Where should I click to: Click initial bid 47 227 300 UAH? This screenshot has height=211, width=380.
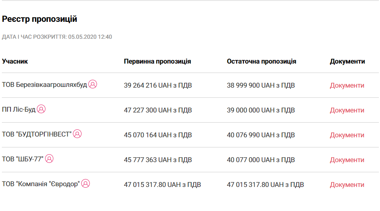pyautogui.click(x=157, y=110)
